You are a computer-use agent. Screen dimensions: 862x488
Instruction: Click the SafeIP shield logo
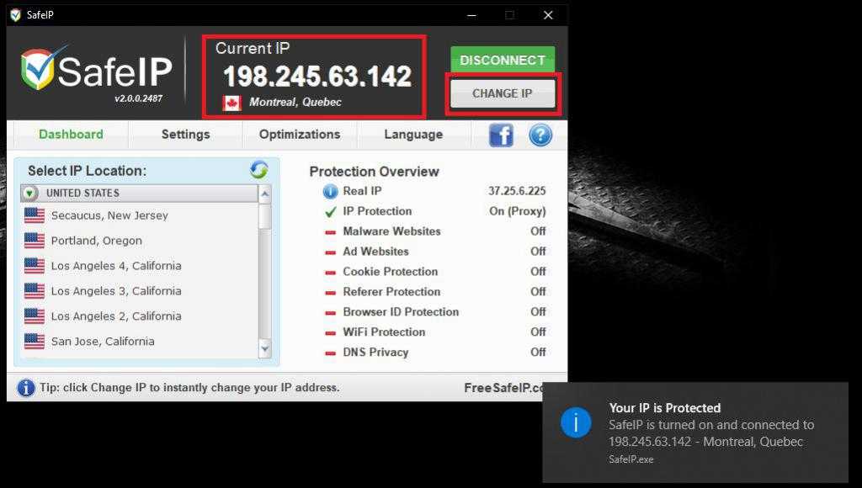point(39,70)
